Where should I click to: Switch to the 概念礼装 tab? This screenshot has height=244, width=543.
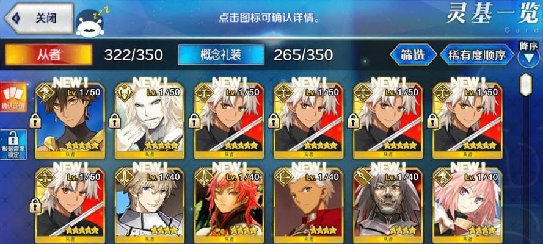tap(221, 55)
